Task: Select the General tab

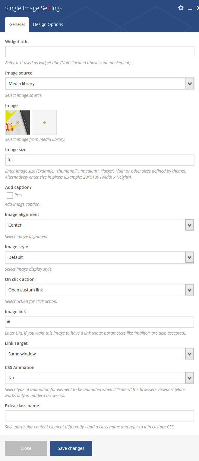Action: point(17,24)
